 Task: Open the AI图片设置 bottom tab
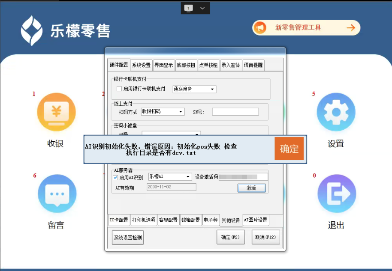256,220
